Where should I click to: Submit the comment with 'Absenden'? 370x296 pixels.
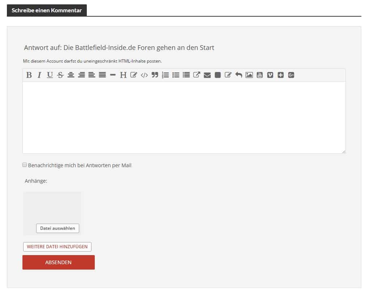pos(59,262)
